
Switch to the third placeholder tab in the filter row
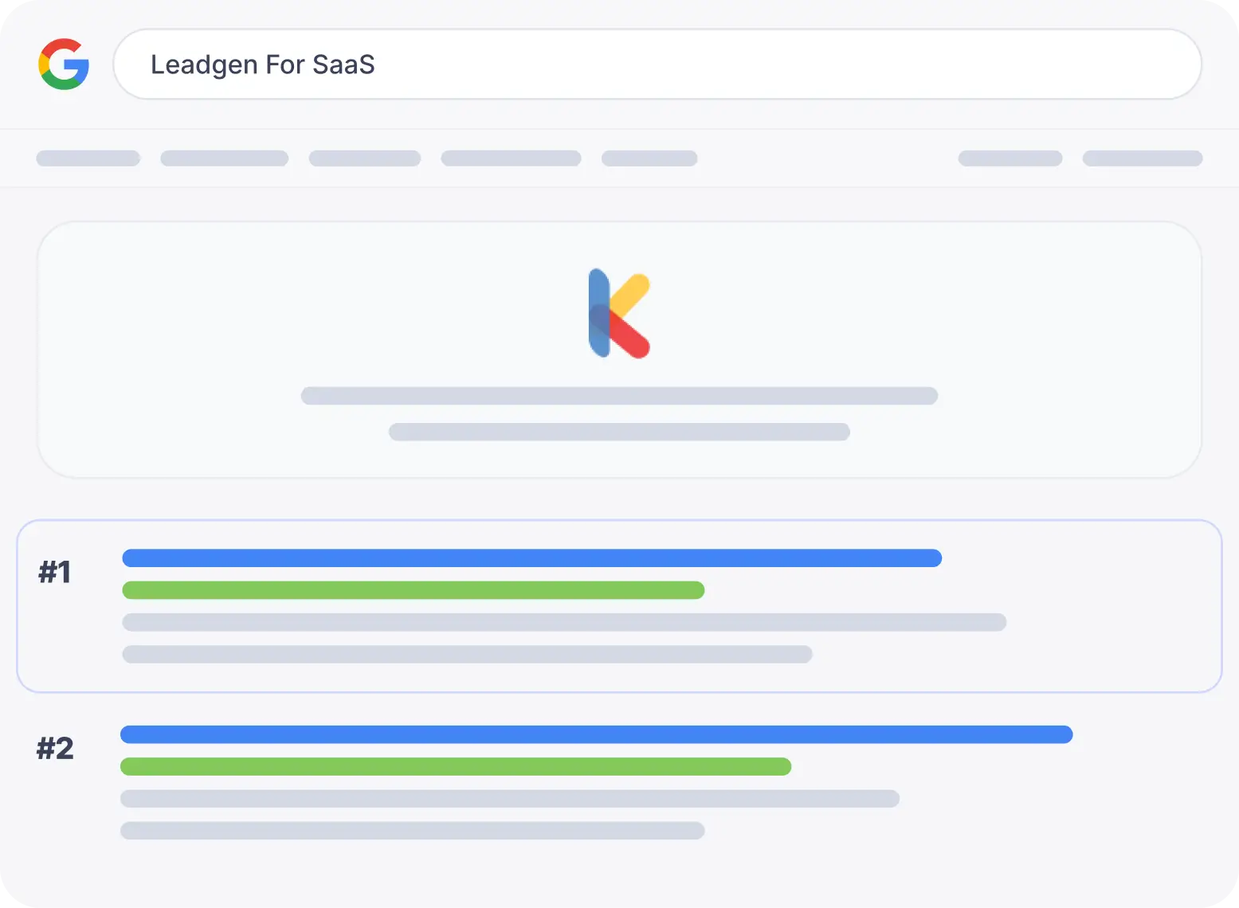click(365, 159)
